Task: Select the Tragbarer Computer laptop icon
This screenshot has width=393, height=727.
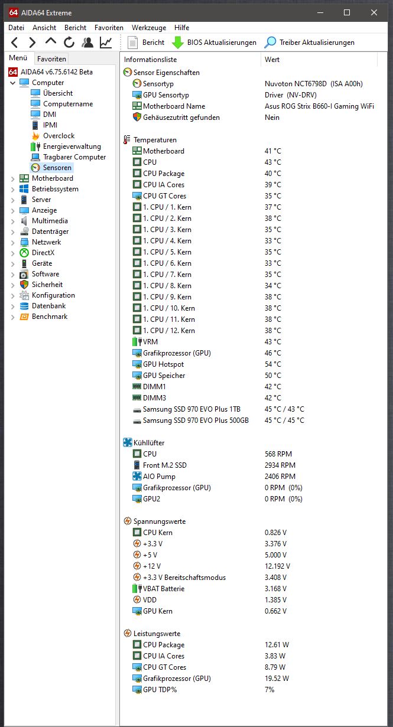Action: coord(35,157)
